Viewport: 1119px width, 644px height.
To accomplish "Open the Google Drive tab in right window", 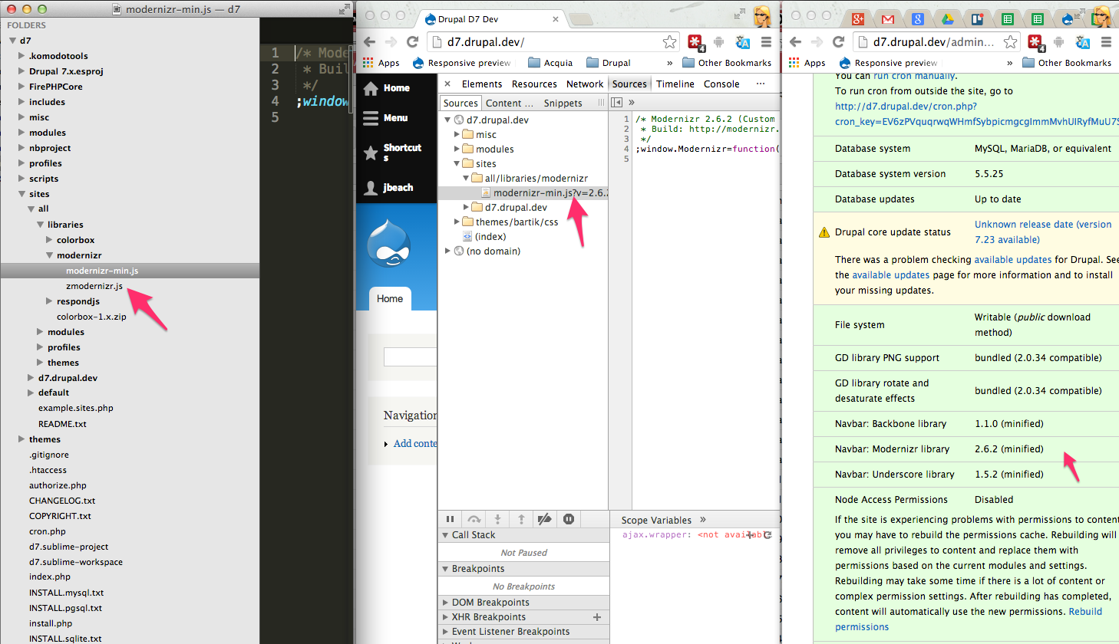I will [x=948, y=19].
